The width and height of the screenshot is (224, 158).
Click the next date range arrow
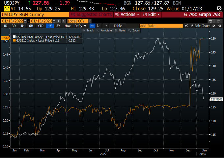(64, 21)
